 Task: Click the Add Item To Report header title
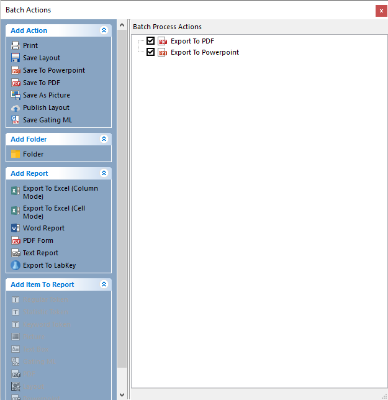[x=42, y=284]
